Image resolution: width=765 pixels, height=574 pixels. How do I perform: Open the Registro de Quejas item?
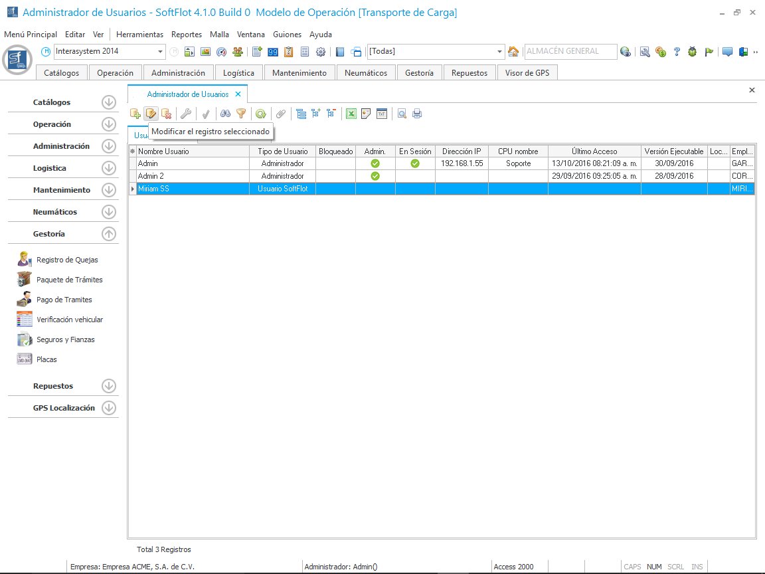point(66,260)
